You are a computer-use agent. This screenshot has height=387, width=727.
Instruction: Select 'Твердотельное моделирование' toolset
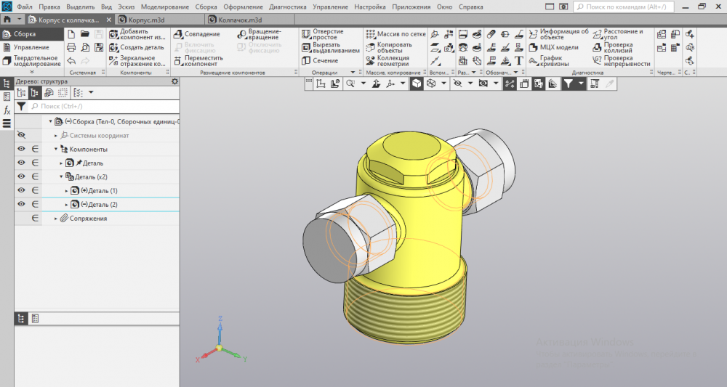tap(36, 60)
